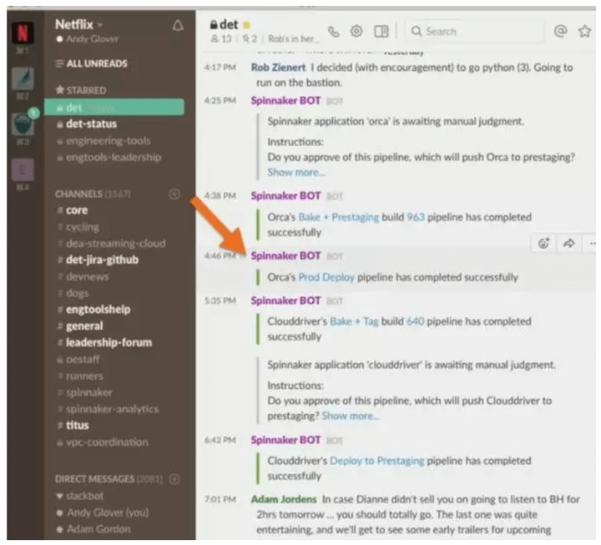Open the titus channel

click(73, 426)
